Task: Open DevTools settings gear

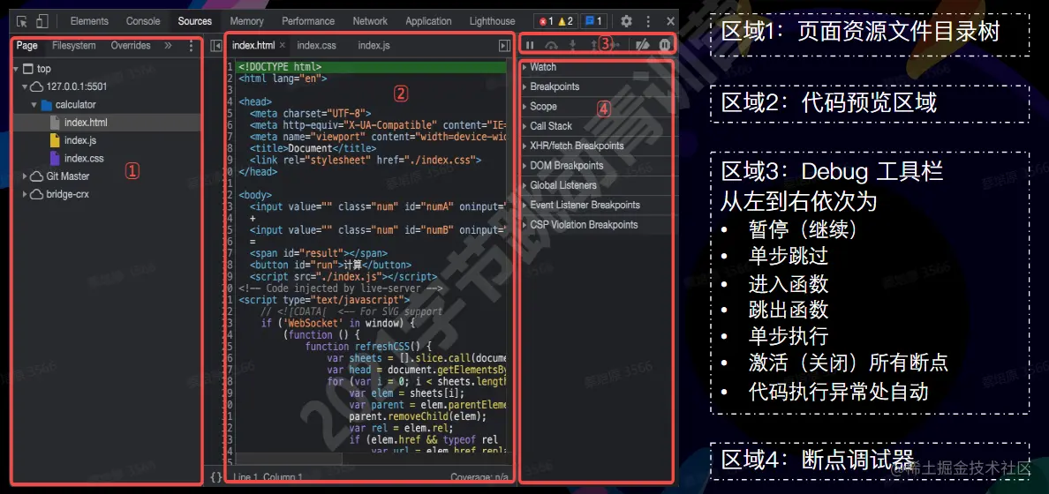Action: click(x=626, y=21)
